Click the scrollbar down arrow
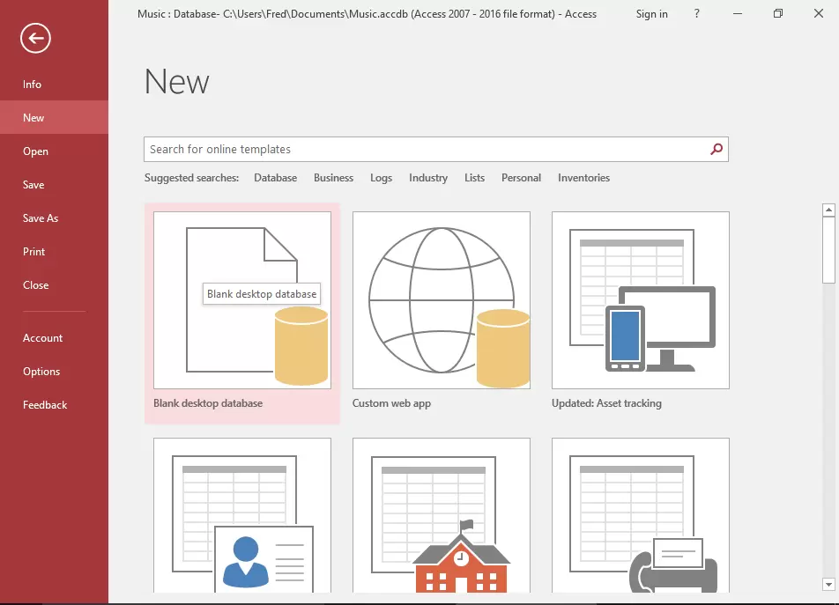This screenshot has width=839, height=605. coord(828,584)
